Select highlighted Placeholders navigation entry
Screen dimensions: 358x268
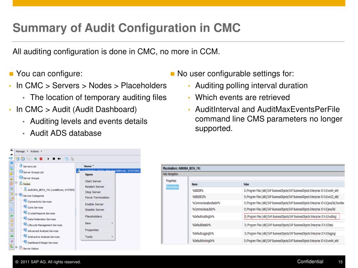click(x=172, y=187)
